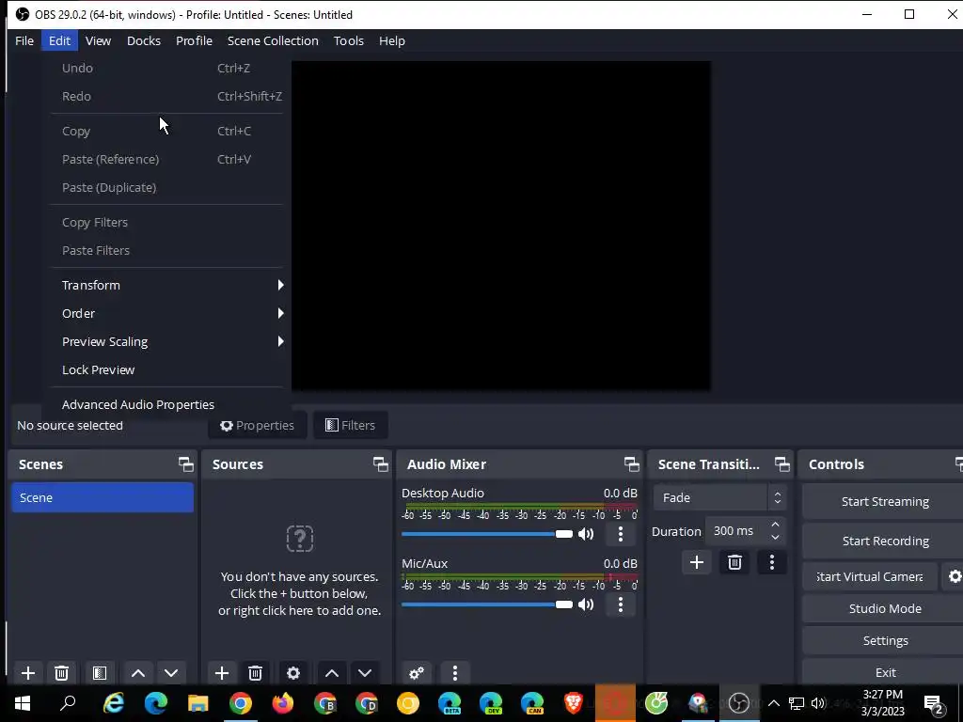This screenshot has width=963, height=722.
Task: Open notification center icon
Action: click(x=934, y=703)
